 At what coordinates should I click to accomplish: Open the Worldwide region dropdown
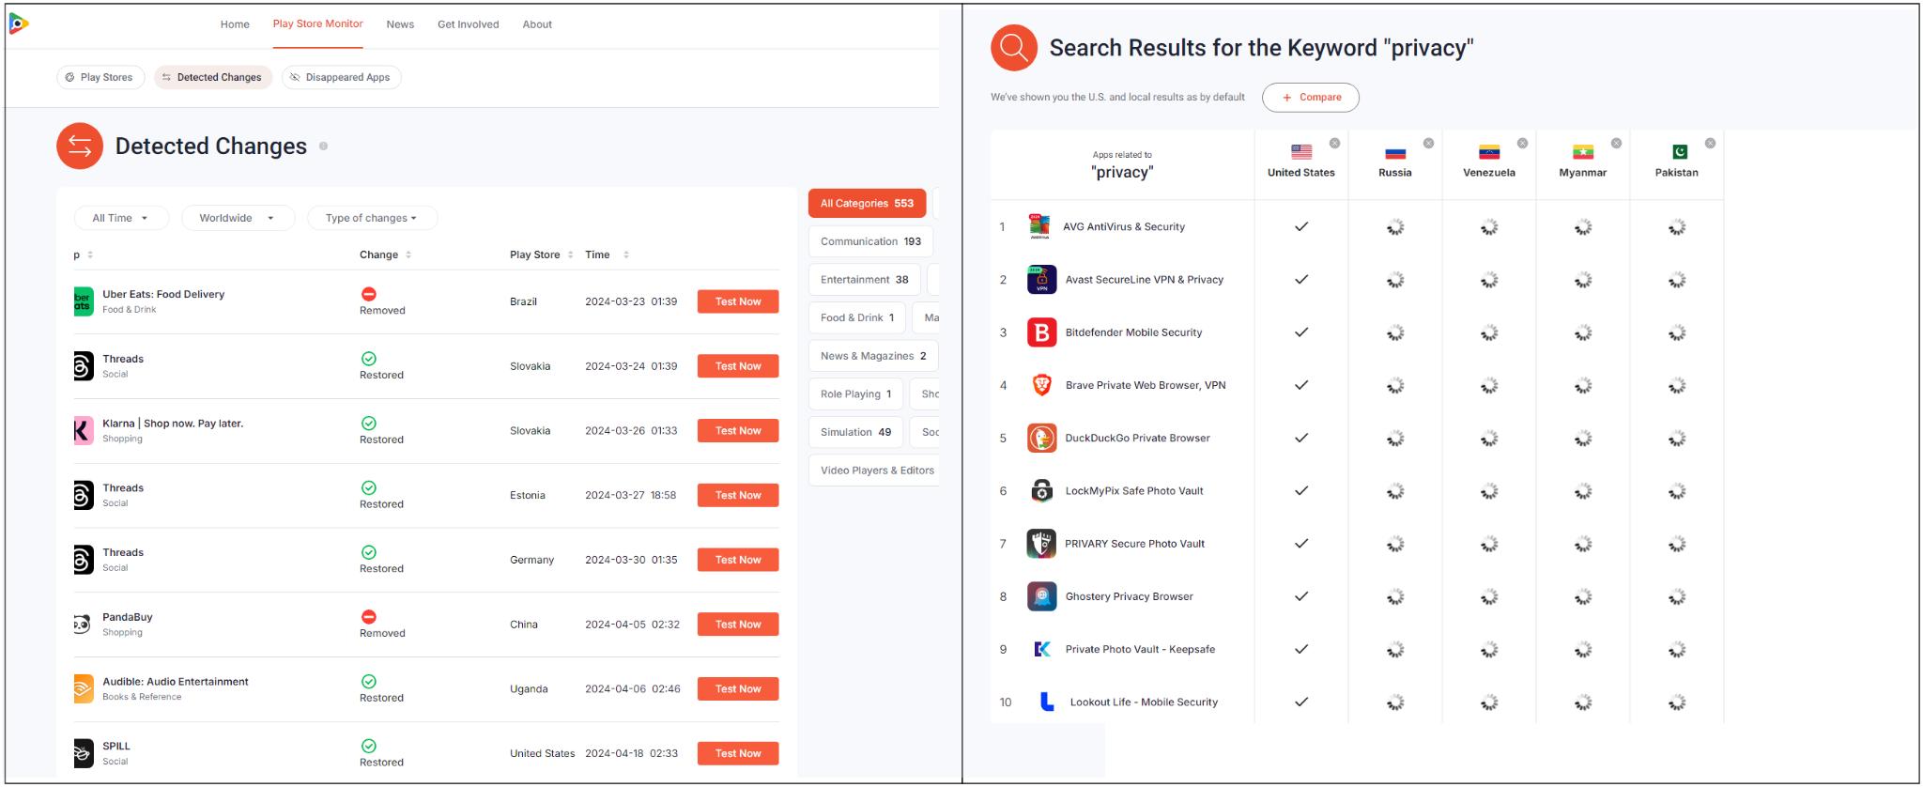(238, 218)
